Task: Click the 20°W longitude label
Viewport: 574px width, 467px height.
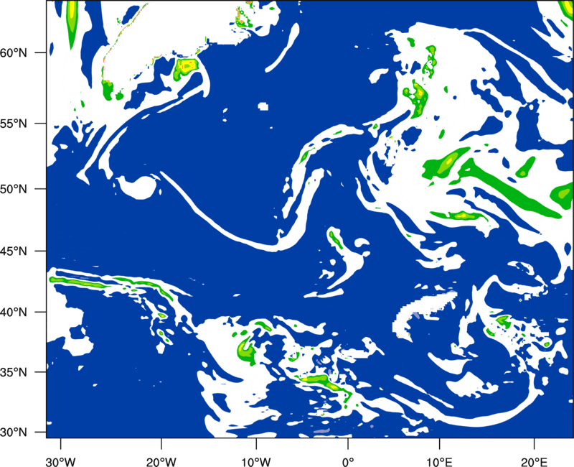Action: [x=161, y=462]
